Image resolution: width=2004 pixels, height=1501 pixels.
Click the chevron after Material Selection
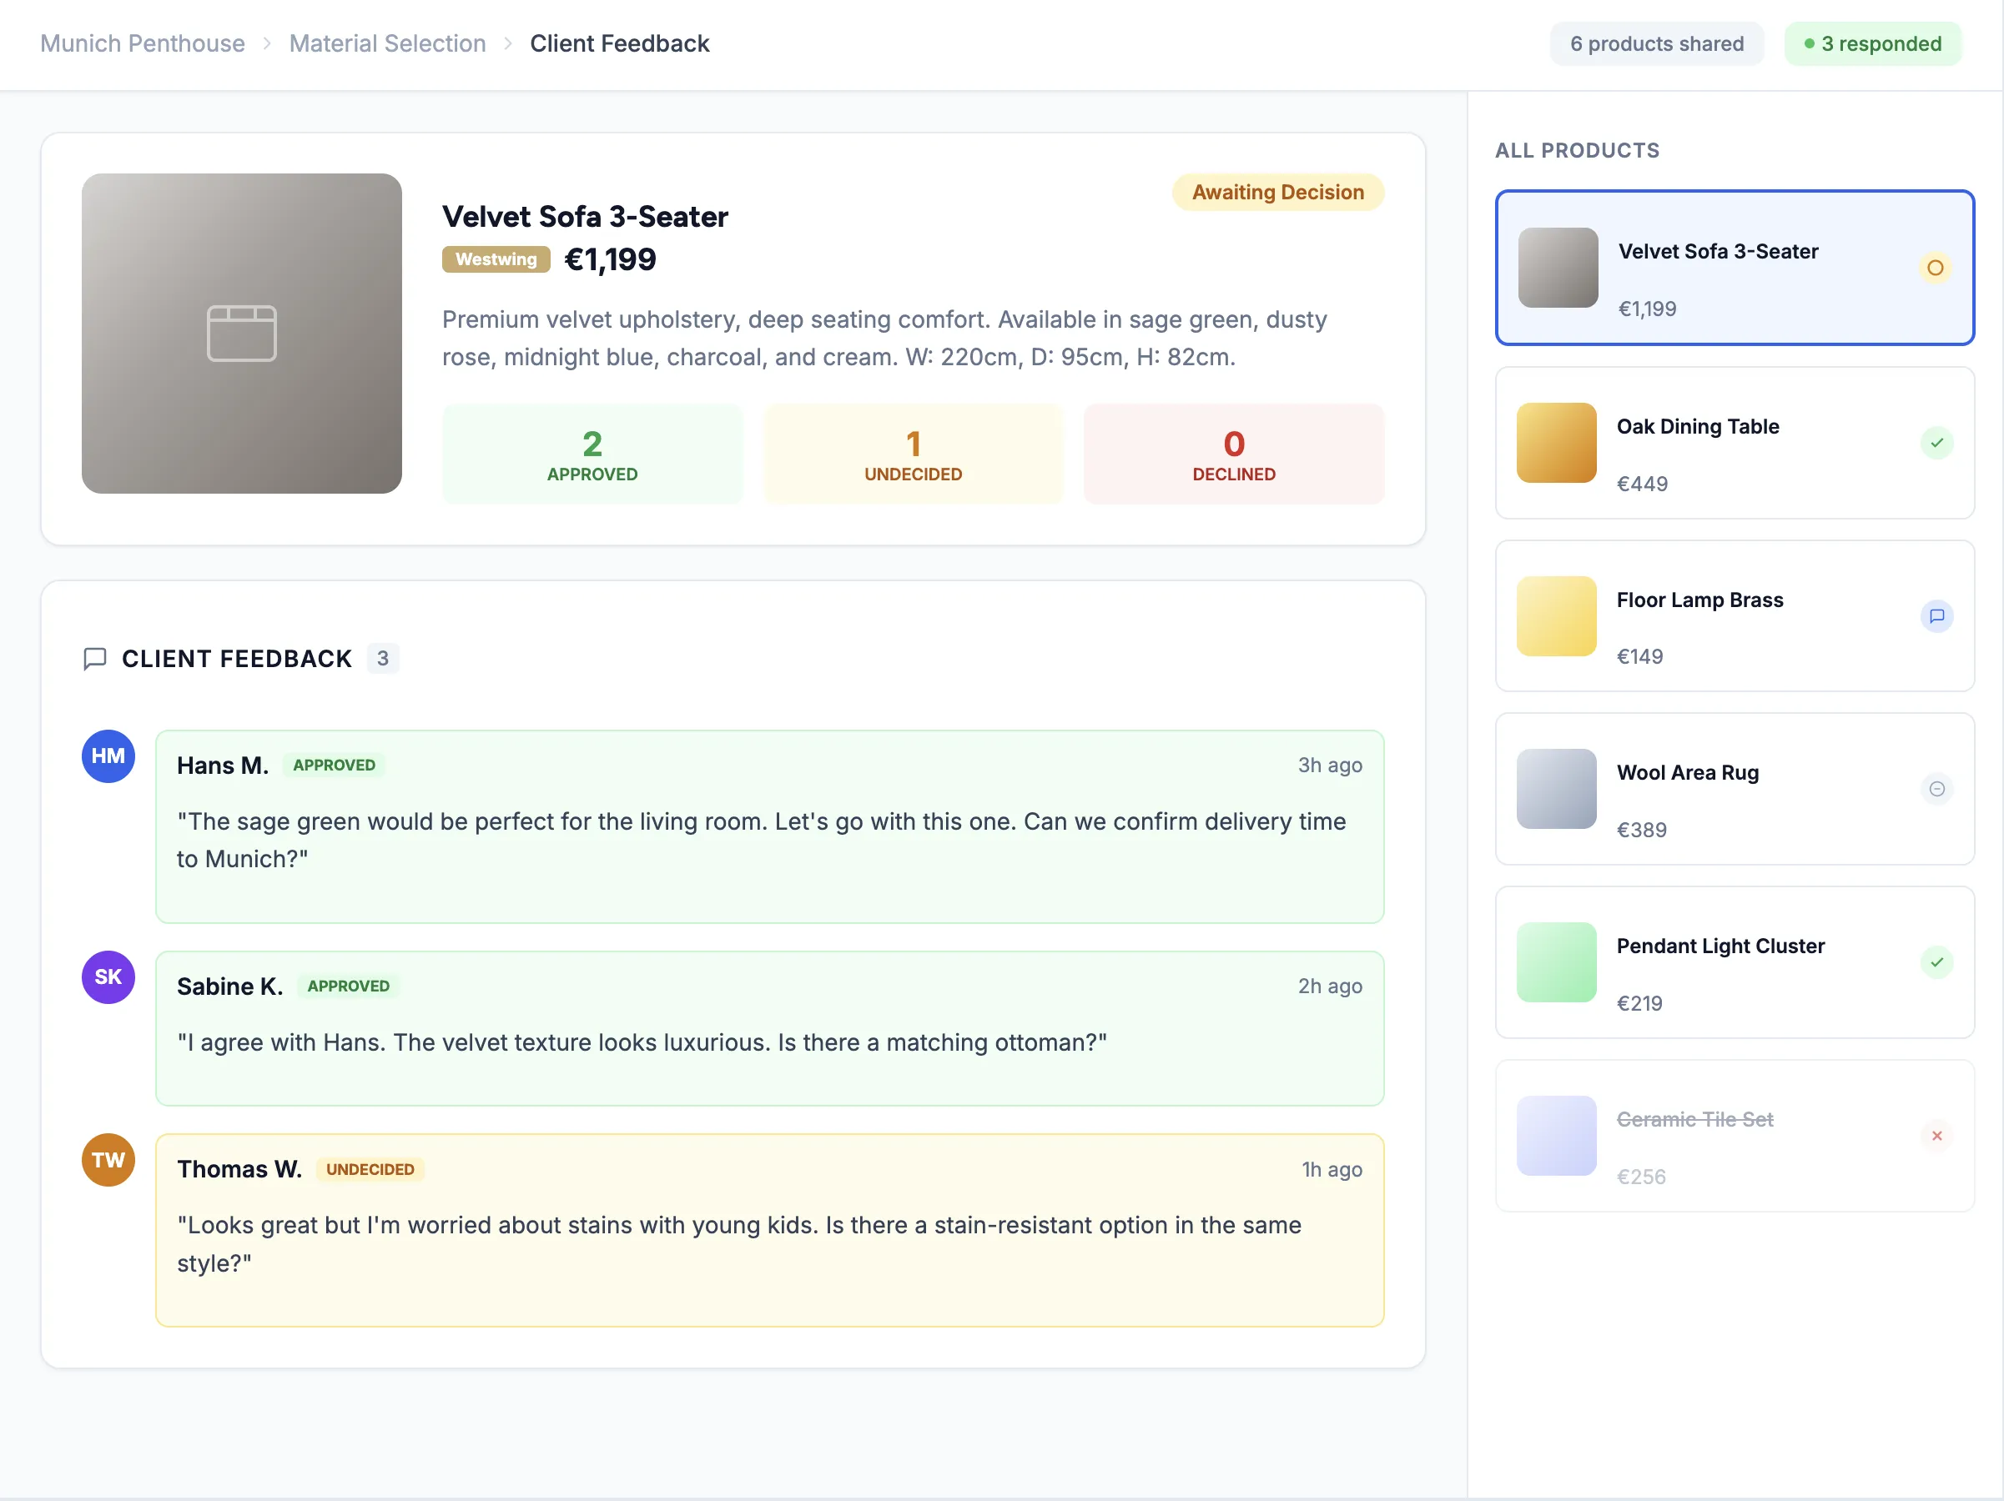point(508,43)
